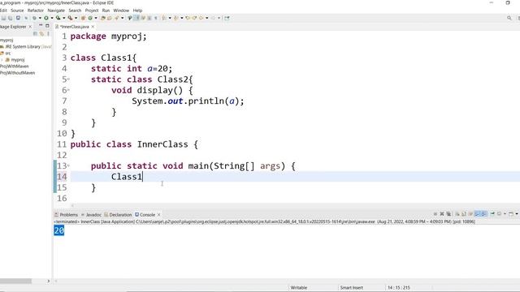This screenshot has width=520, height=292.
Task: Click the Last Edit Location icon
Action: [188, 18]
